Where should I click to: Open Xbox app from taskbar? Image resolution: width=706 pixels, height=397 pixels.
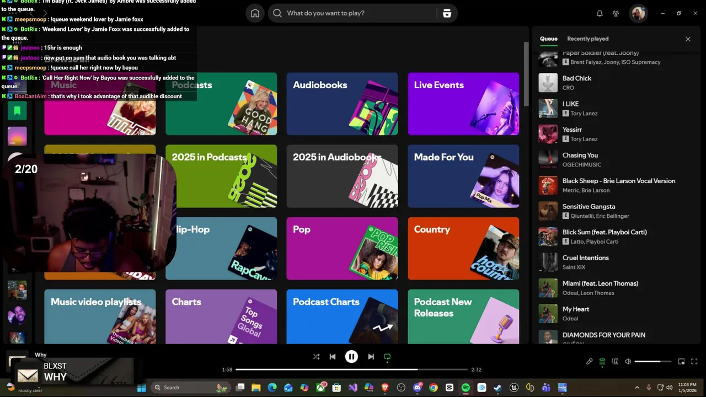[x=320, y=388]
